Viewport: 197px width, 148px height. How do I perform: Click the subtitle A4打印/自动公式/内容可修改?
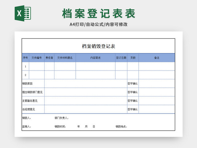click(98, 24)
